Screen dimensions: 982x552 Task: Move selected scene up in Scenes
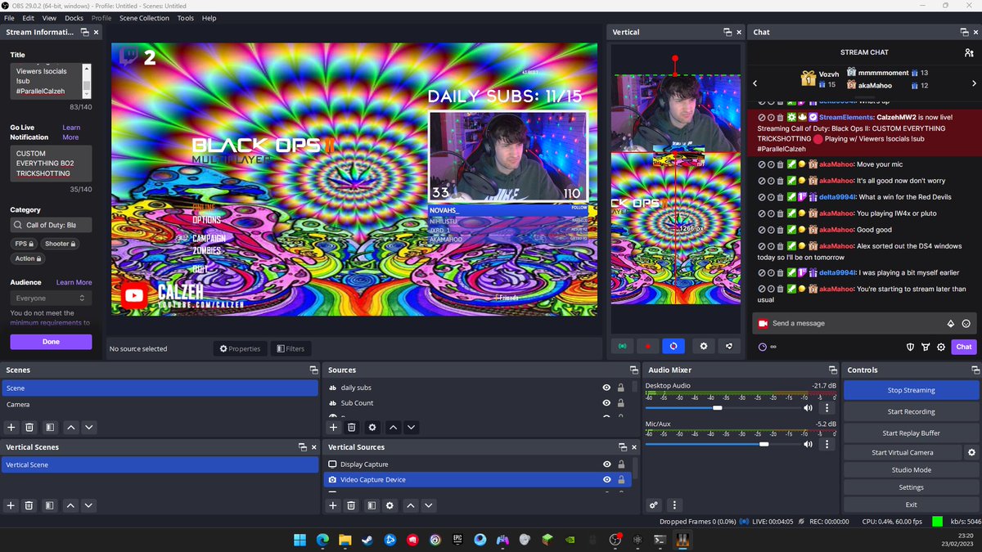[x=71, y=427]
